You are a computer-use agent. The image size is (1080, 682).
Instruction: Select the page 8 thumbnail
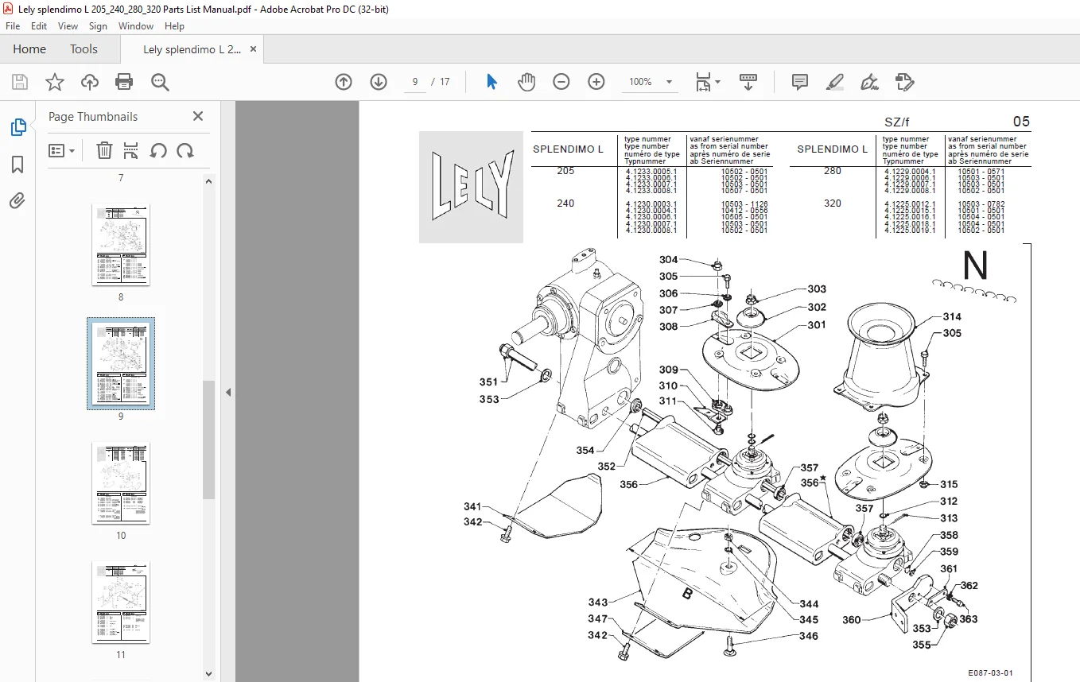pos(121,245)
